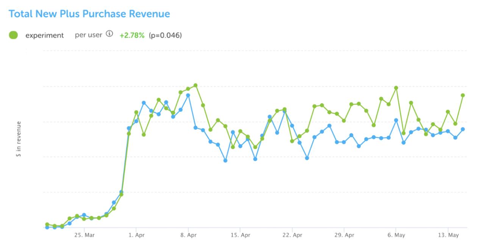Hide the green experiment line via its legend

point(12,35)
